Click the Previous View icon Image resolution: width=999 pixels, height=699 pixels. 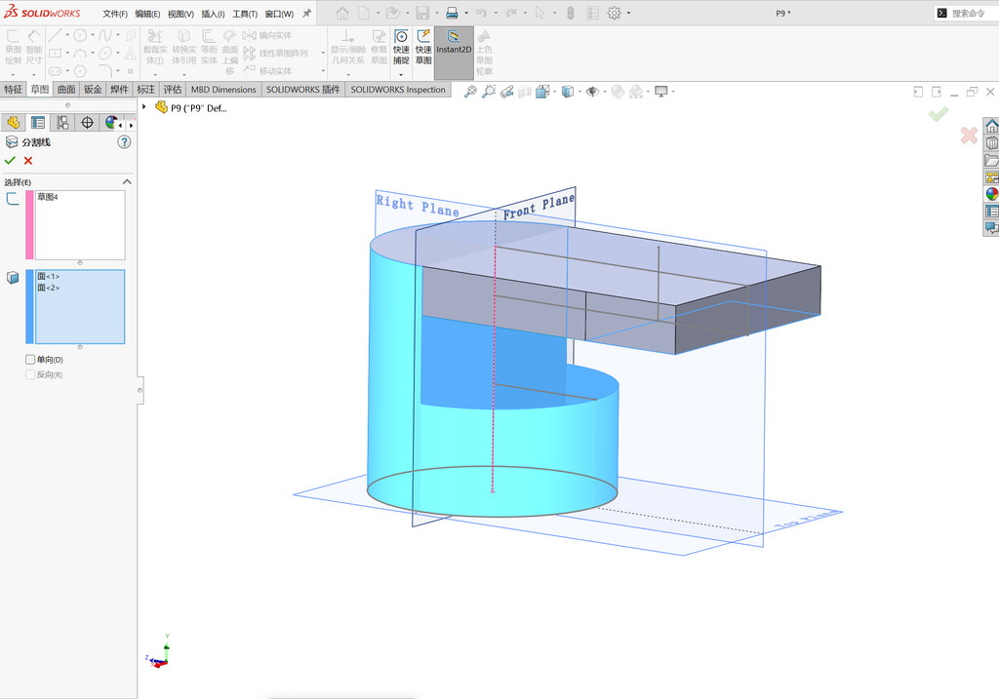507,92
